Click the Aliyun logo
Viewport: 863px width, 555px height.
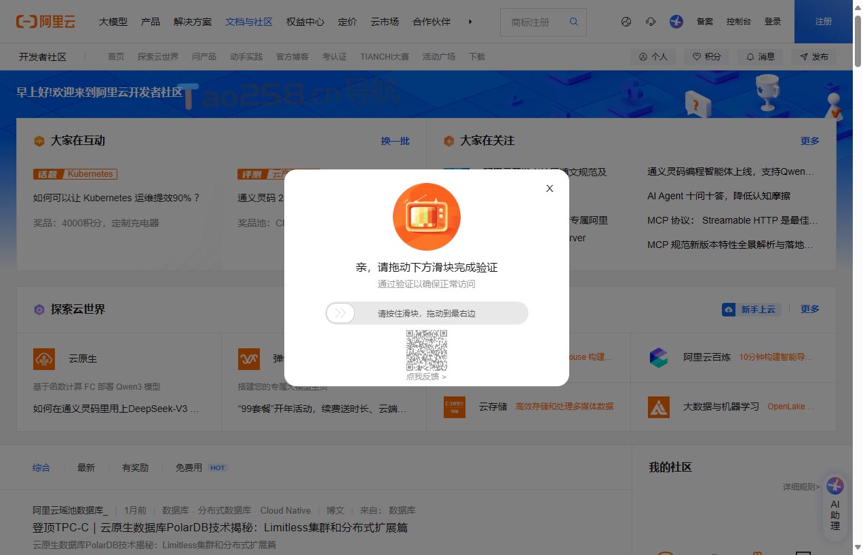[45, 22]
